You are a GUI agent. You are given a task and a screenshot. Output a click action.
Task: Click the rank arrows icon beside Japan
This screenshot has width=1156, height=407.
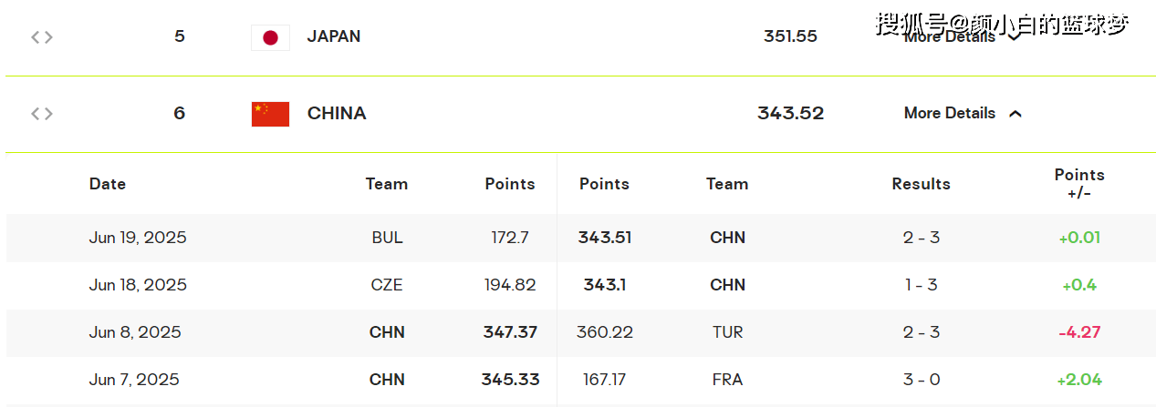coord(42,37)
